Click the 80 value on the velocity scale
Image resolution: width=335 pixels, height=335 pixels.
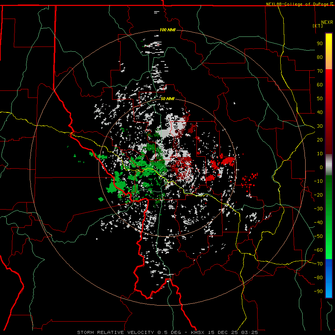[x=320, y=57]
